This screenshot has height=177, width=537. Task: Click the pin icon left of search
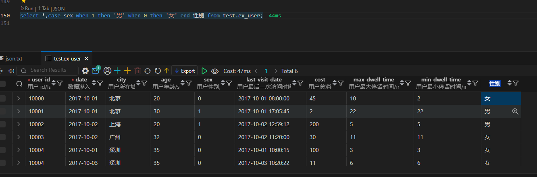point(11,71)
